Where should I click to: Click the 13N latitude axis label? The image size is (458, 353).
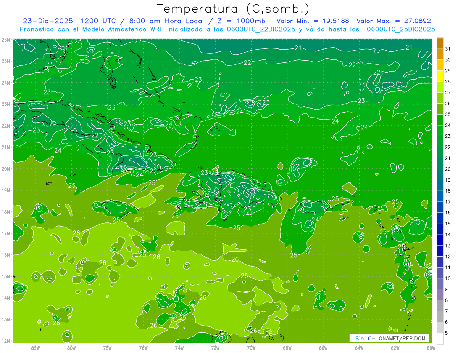pos(5,319)
